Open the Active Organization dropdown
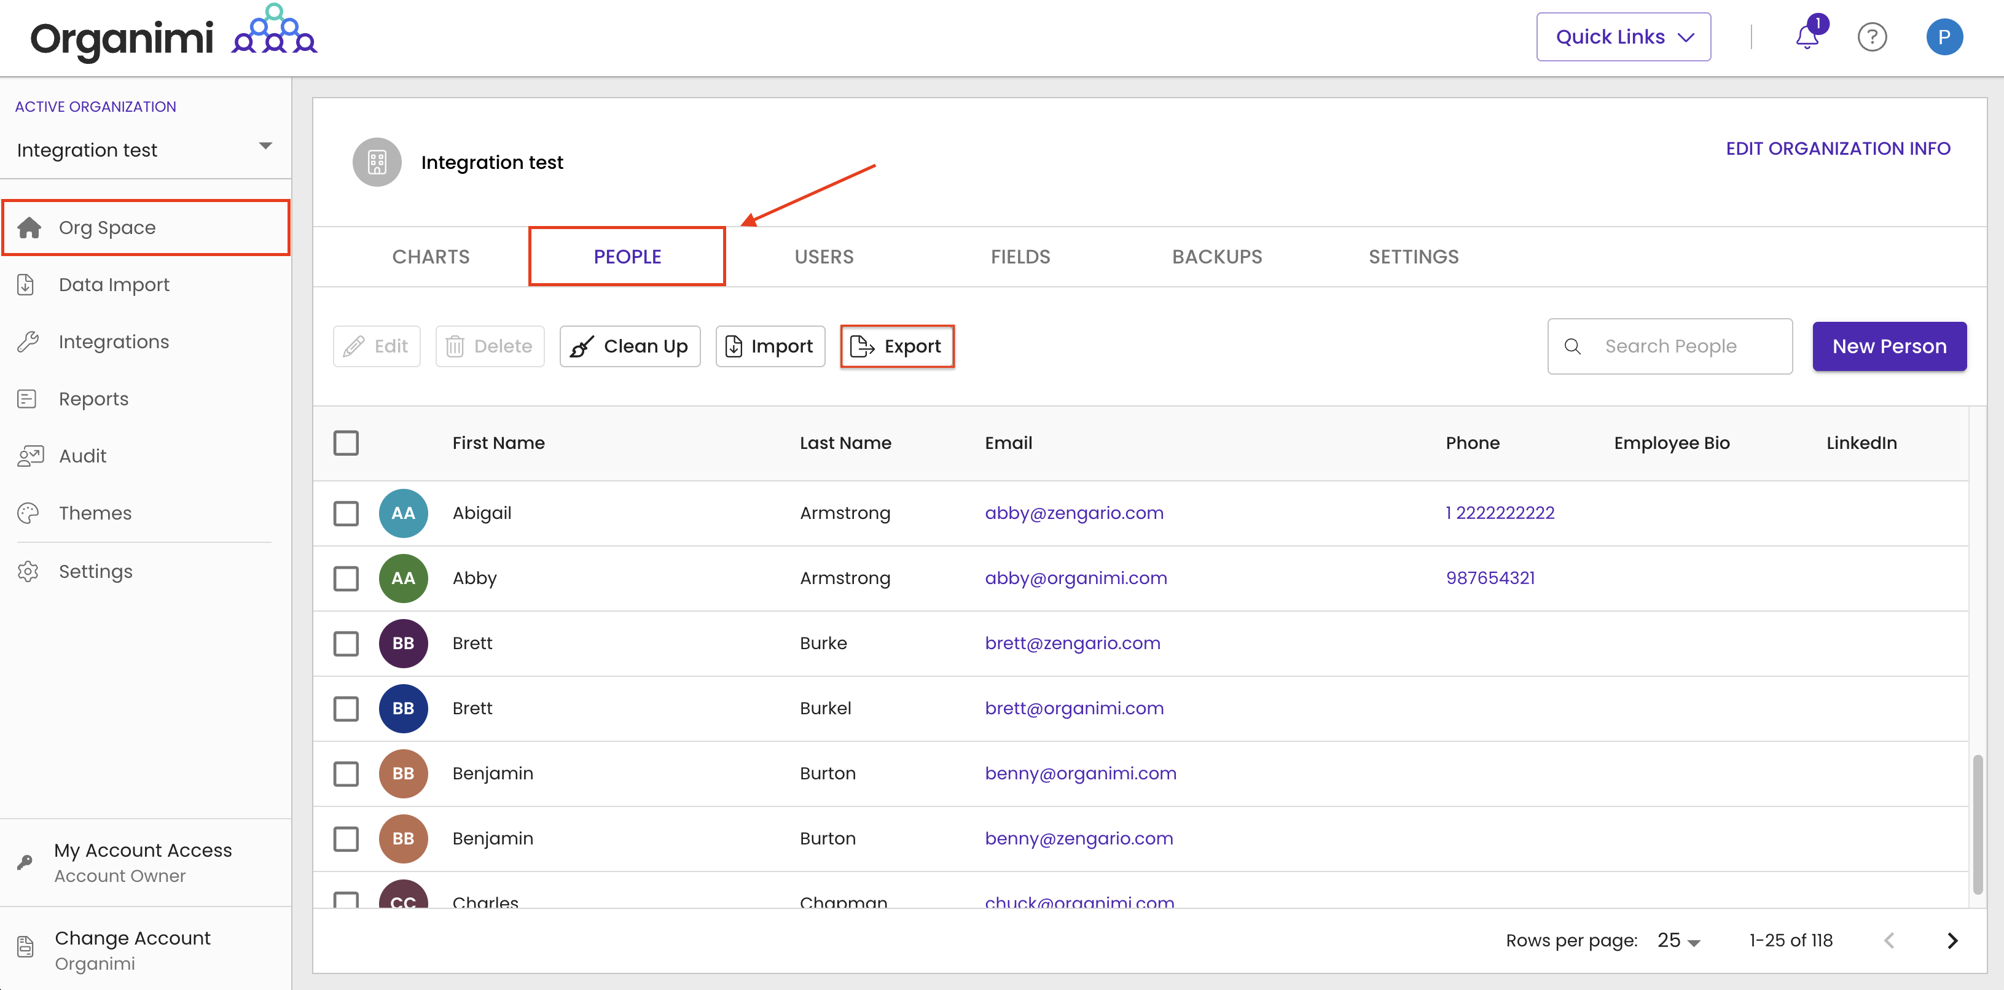Screen dimensions: 2004x990 (145, 149)
